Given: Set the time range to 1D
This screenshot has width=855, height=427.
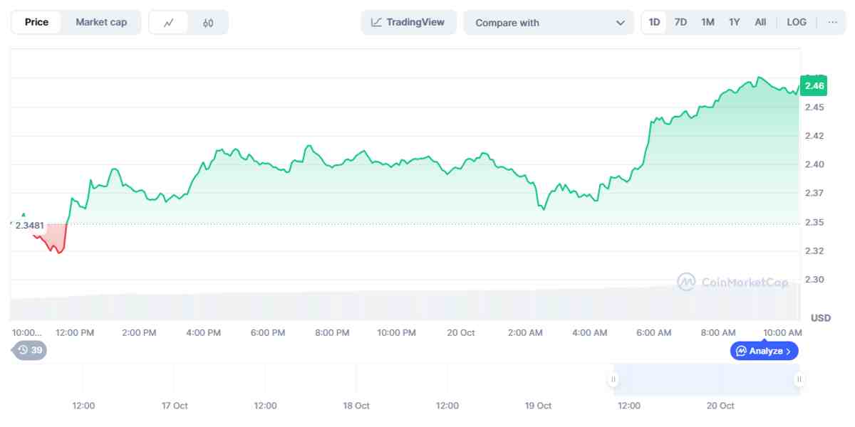Looking at the screenshot, I should point(654,22).
